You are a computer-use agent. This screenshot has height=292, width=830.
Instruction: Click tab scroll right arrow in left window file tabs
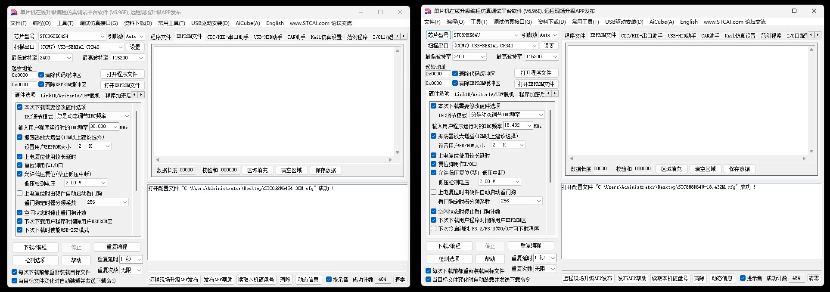[404, 36]
